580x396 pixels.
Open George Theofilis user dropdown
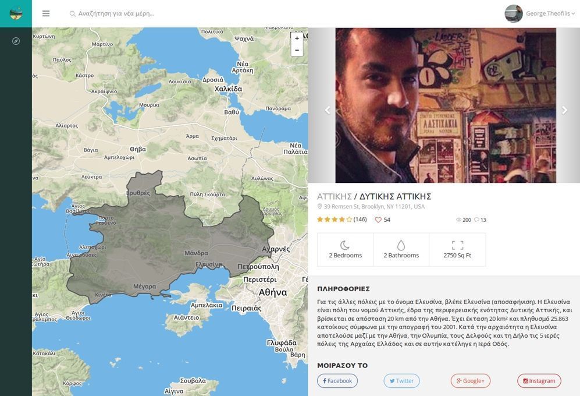point(550,13)
